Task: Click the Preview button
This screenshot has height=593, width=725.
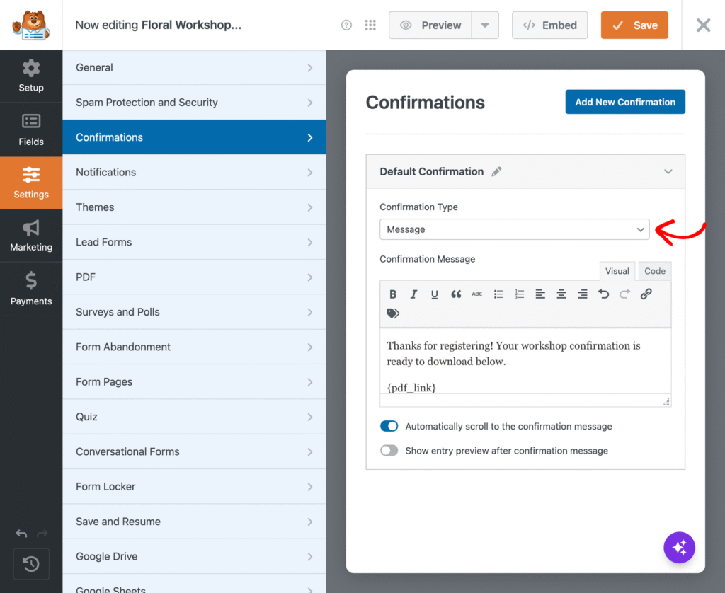Action: (430, 25)
